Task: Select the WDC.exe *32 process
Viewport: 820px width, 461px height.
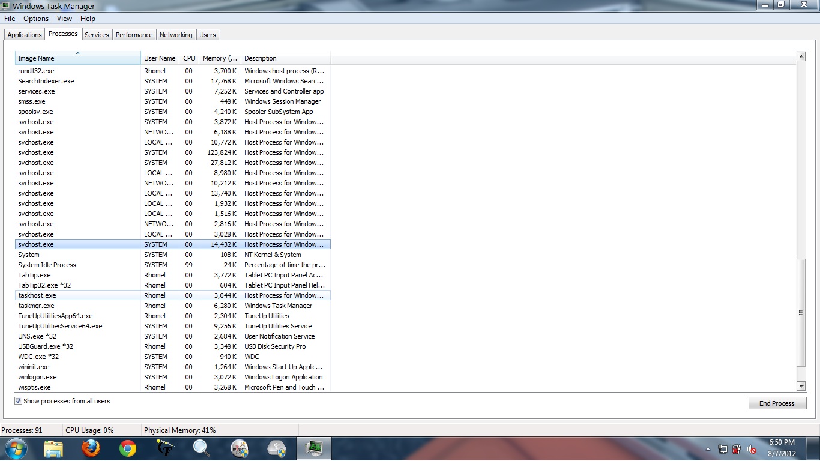Action: point(172,357)
